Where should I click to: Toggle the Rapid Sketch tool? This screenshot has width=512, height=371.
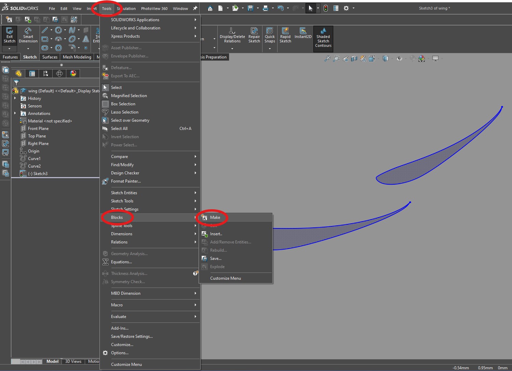(285, 35)
